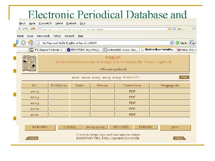Click the Szám column header

tap(80, 86)
